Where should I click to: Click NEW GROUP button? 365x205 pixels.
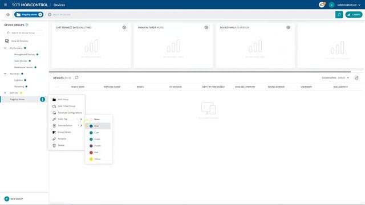tap(14, 199)
